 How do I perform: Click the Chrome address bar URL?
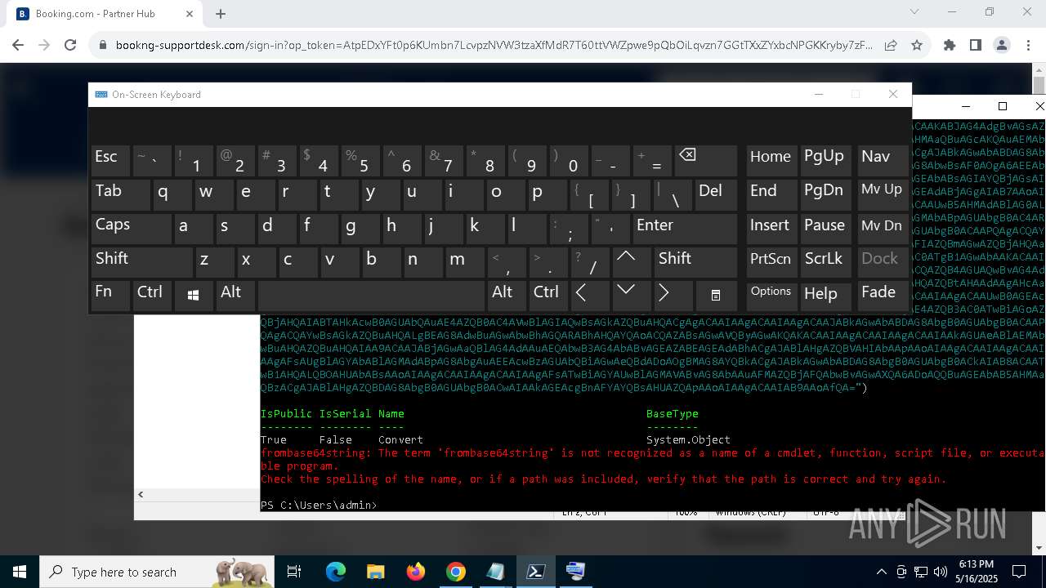pyautogui.click(x=494, y=46)
